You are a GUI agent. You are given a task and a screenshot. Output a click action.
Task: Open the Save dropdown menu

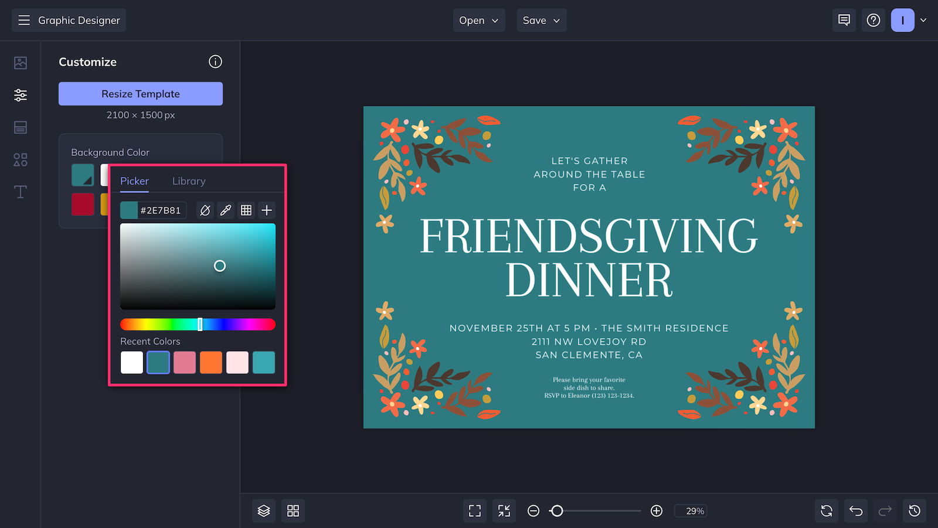click(541, 20)
